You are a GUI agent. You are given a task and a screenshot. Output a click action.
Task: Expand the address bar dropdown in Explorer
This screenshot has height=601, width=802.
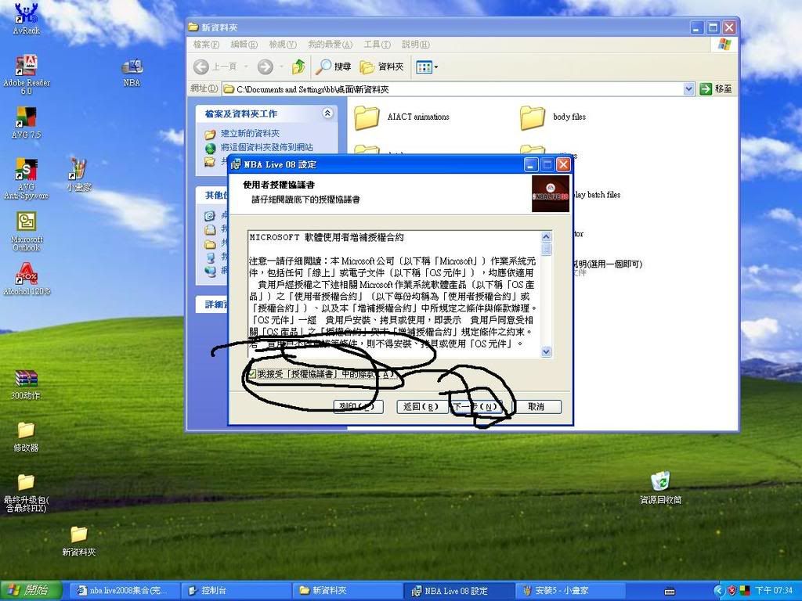tap(688, 89)
